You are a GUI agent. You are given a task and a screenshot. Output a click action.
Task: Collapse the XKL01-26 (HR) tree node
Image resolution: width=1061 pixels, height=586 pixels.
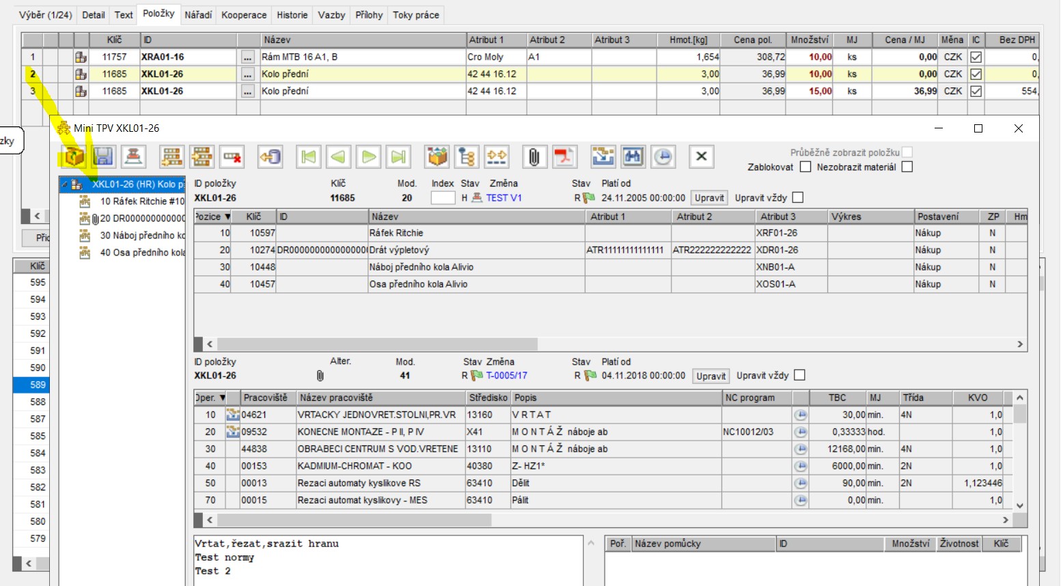(x=64, y=184)
